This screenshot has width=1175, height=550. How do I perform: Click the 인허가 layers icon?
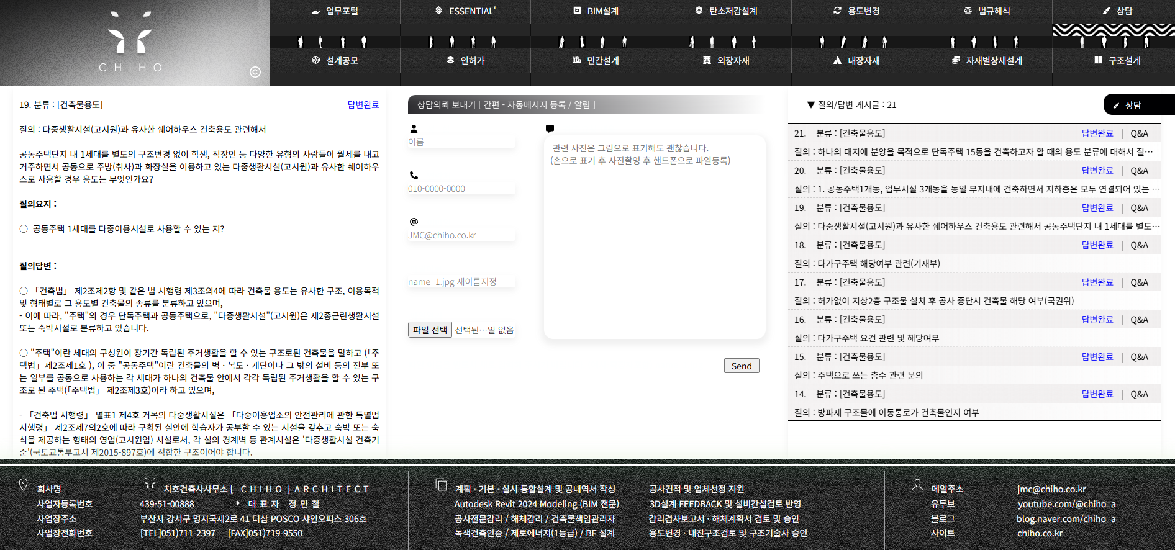450,60
